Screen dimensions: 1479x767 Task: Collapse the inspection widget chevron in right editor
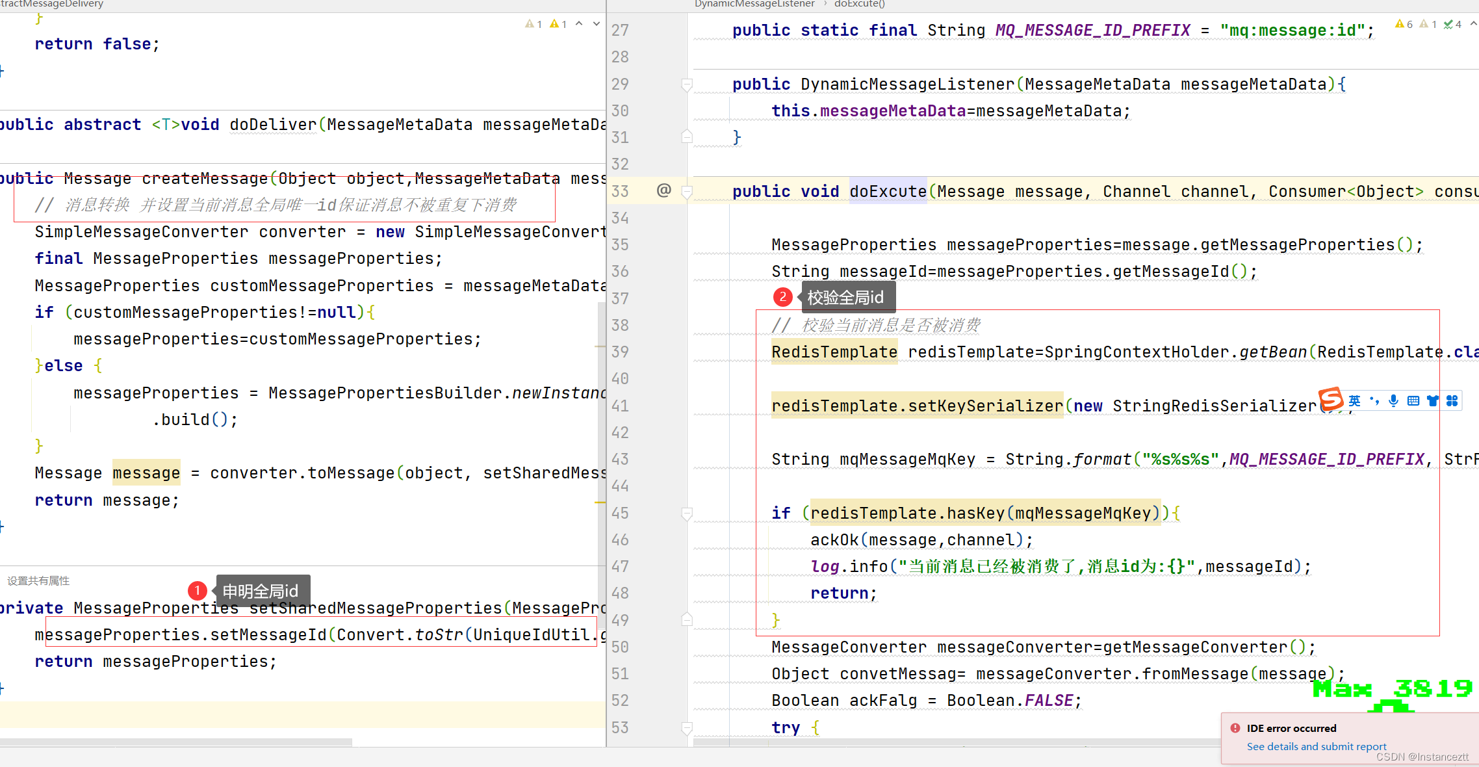[1473, 24]
